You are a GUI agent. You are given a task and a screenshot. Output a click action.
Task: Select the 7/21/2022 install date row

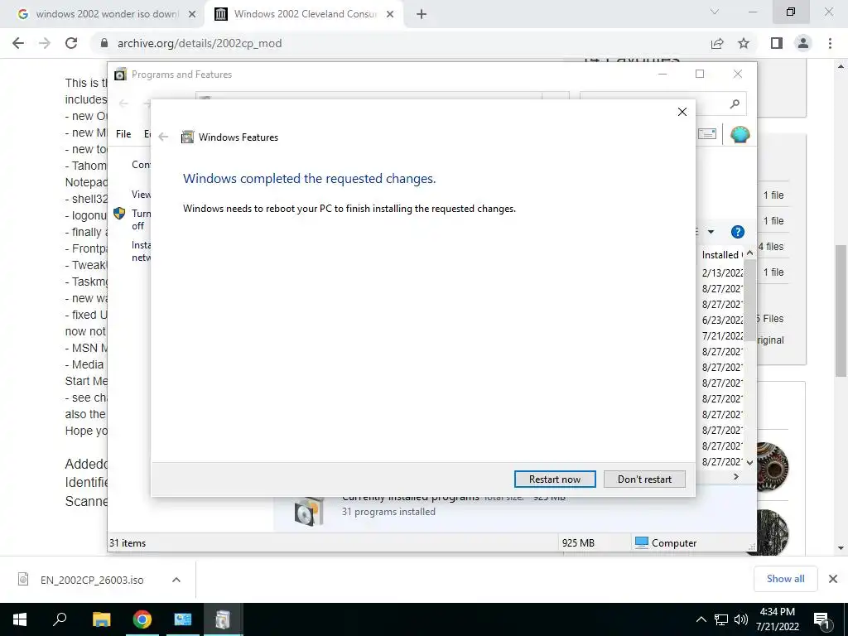[722, 336]
